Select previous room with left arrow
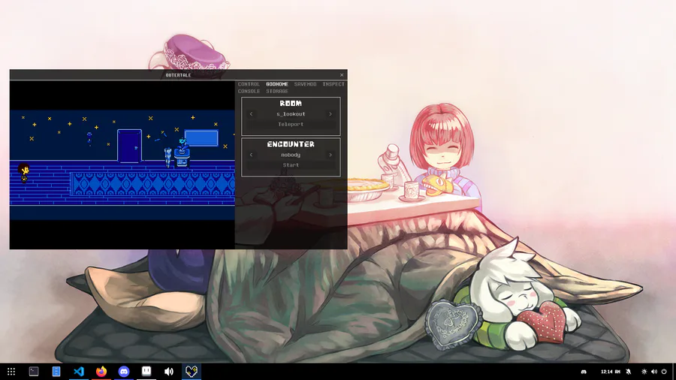676x380 pixels. (x=252, y=114)
